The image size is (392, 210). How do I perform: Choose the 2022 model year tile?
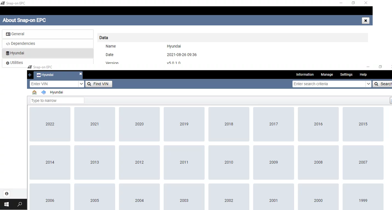click(x=50, y=124)
